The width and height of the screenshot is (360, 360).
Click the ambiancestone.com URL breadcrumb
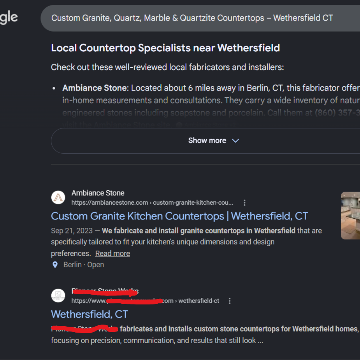(152, 203)
